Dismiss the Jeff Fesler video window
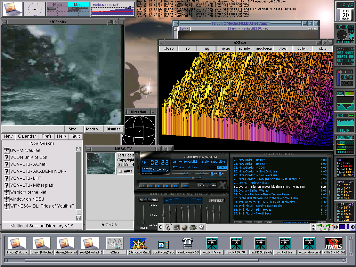356x267 pixels. coord(113,129)
